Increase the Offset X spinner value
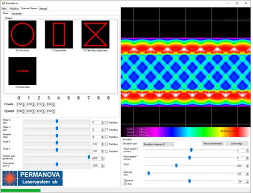This screenshot has height=193, width=253. (102, 121)
